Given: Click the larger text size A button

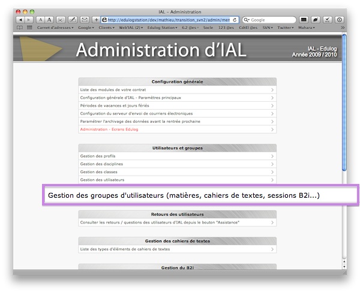Looking at the screenshot, I should coord(50,20).
